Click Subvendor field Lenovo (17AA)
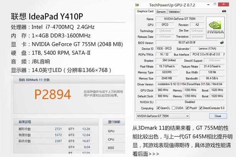236x157 pixels. tap(207, 49)
